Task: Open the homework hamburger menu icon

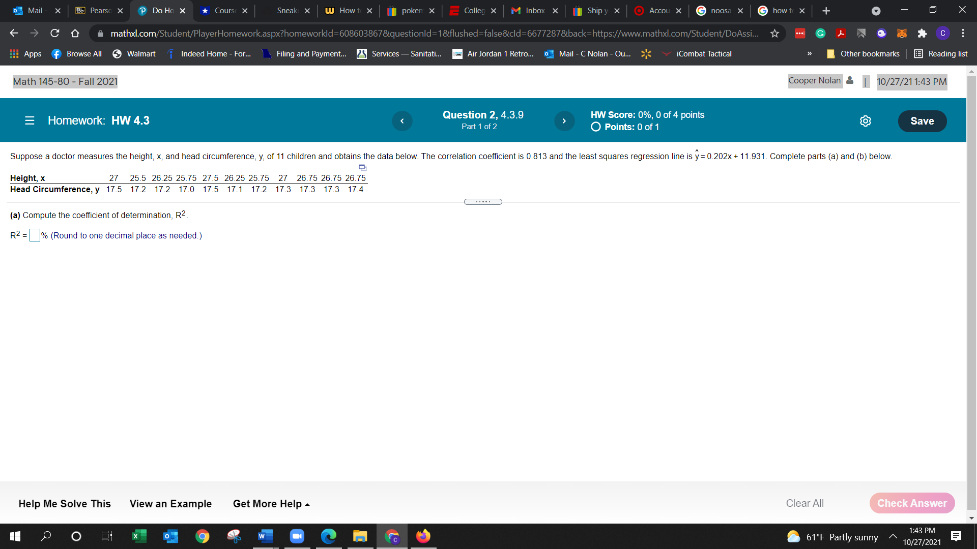Action: point(30,120)
